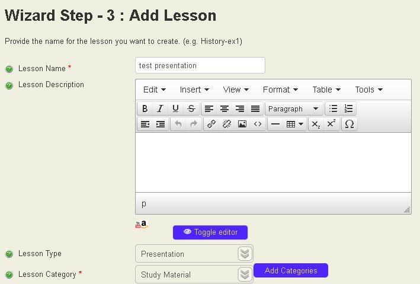The image size is (420, 284).
Task: Apply superscript formatting
Action: pyautogui.click(x=331, y=124)
